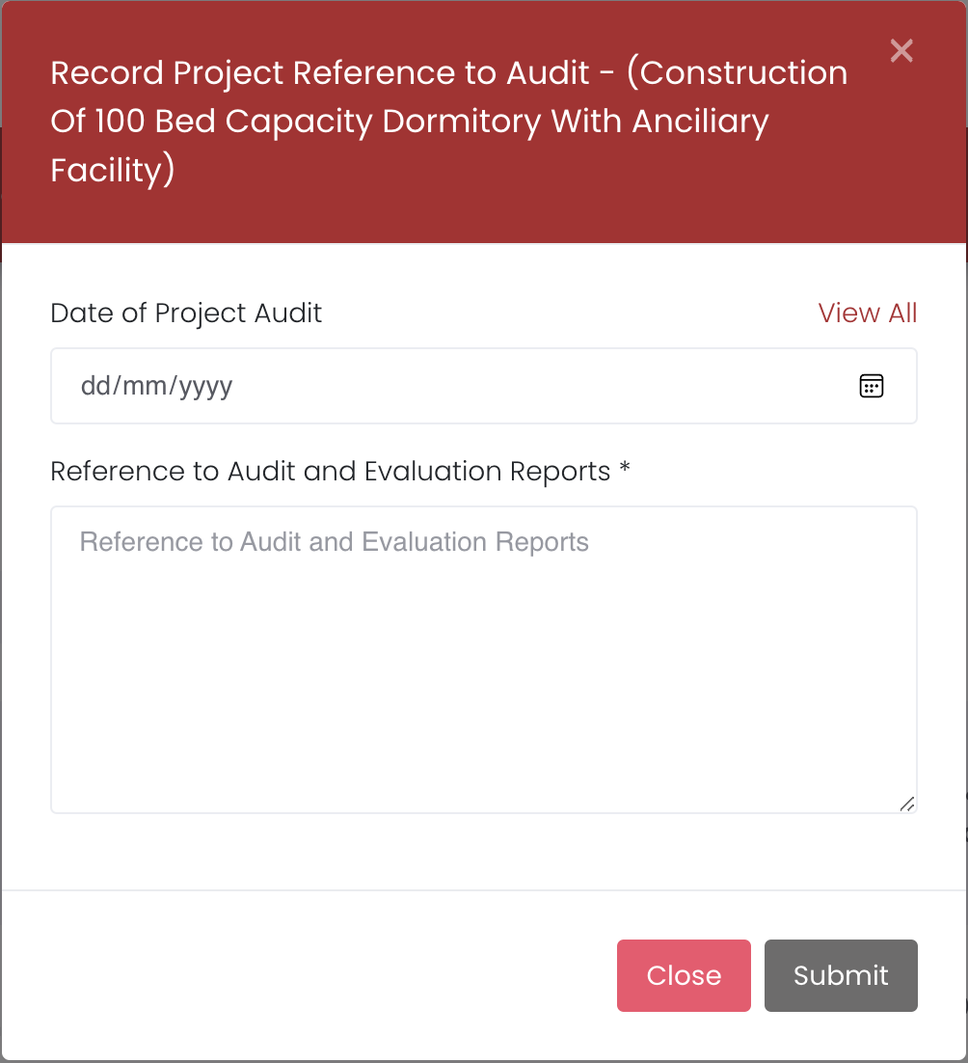Open the calendar date picker icon
968x1063 pixels.
(872, 386)
